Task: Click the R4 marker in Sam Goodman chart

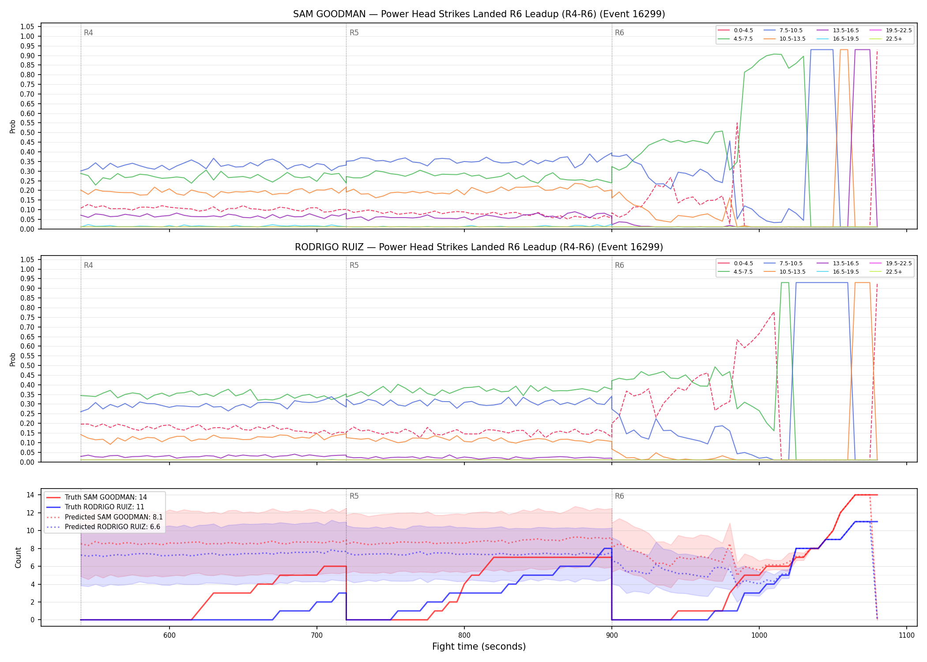Action: click(88, 33)
